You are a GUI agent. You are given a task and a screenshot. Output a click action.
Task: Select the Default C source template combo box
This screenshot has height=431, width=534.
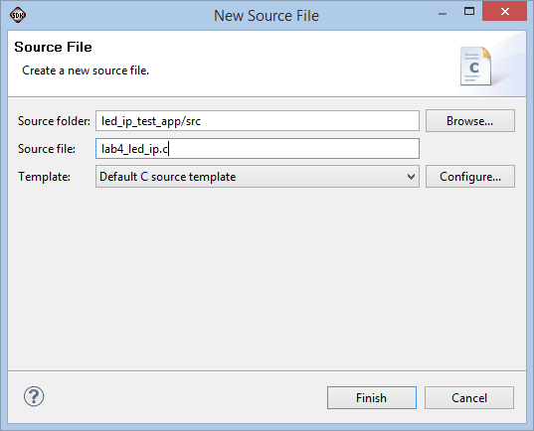point(258,177)
